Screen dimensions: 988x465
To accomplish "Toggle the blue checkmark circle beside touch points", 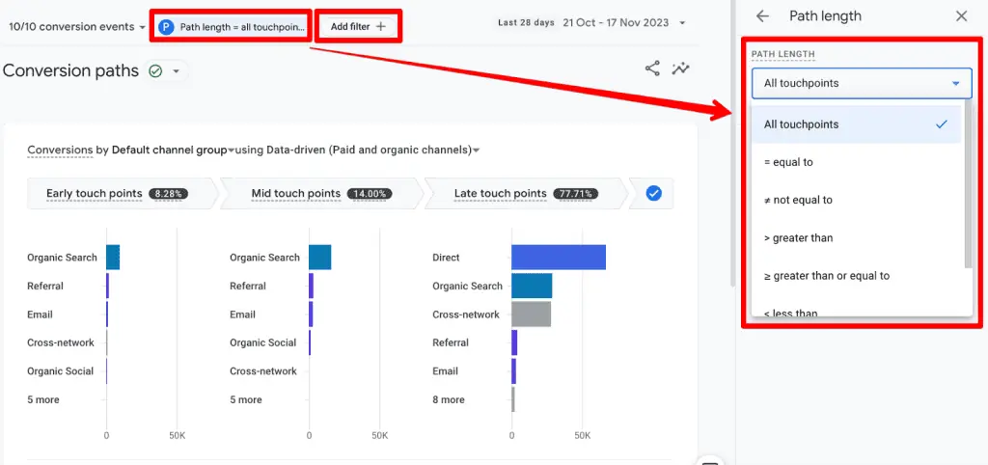I will (653, 193).
